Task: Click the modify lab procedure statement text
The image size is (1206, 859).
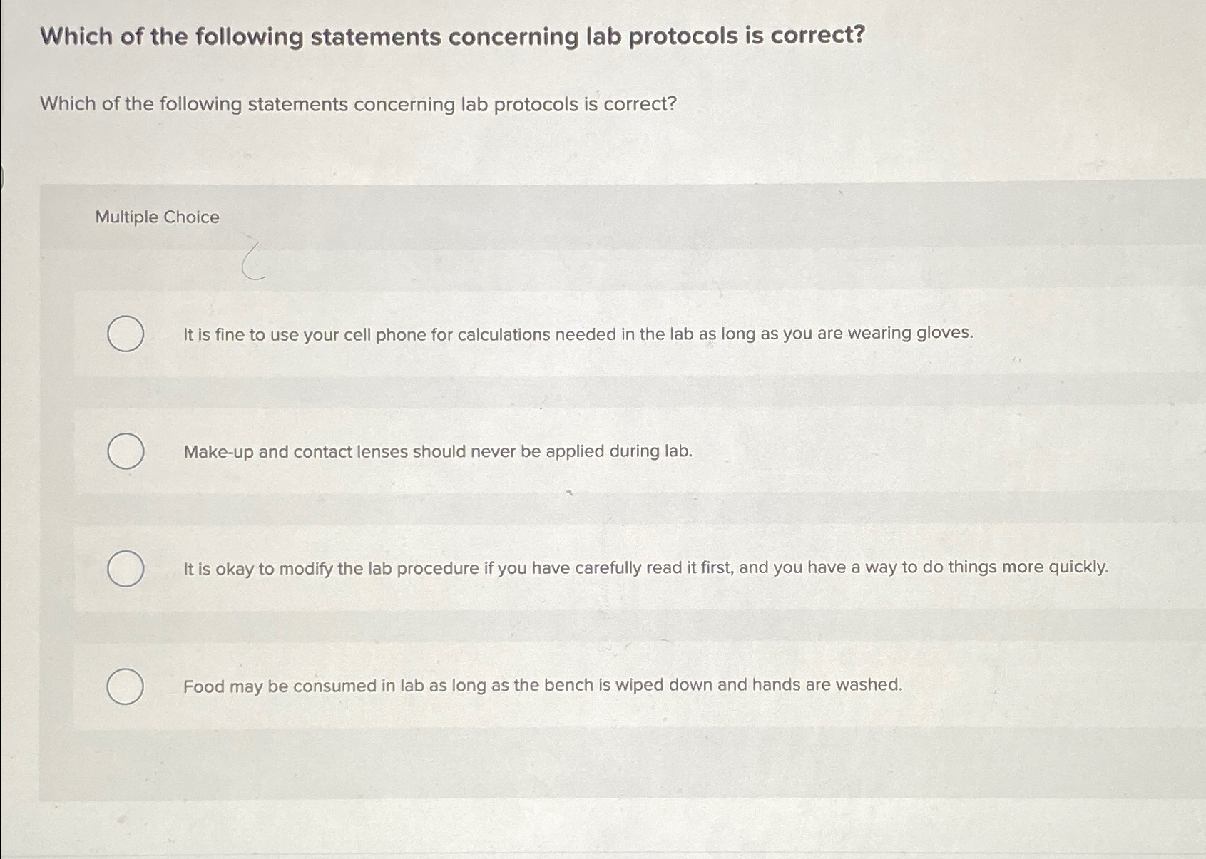Action: pos(645,568)
